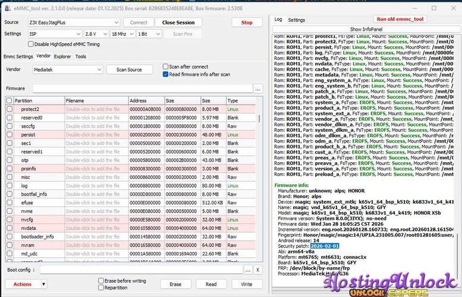Switch to Vendor tab
This screenshot has width=462, height=297.
point(43,56)
